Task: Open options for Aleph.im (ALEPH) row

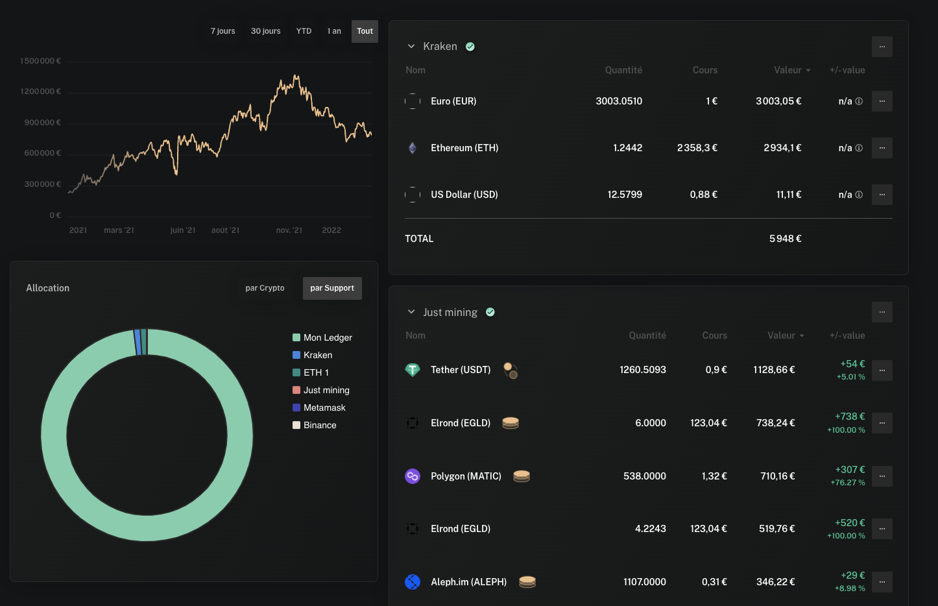Action: tap(882, 582)
